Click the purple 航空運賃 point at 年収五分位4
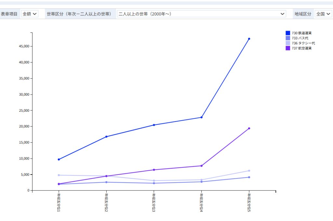This screenshot has height=221, width=333. click(202, 166)
